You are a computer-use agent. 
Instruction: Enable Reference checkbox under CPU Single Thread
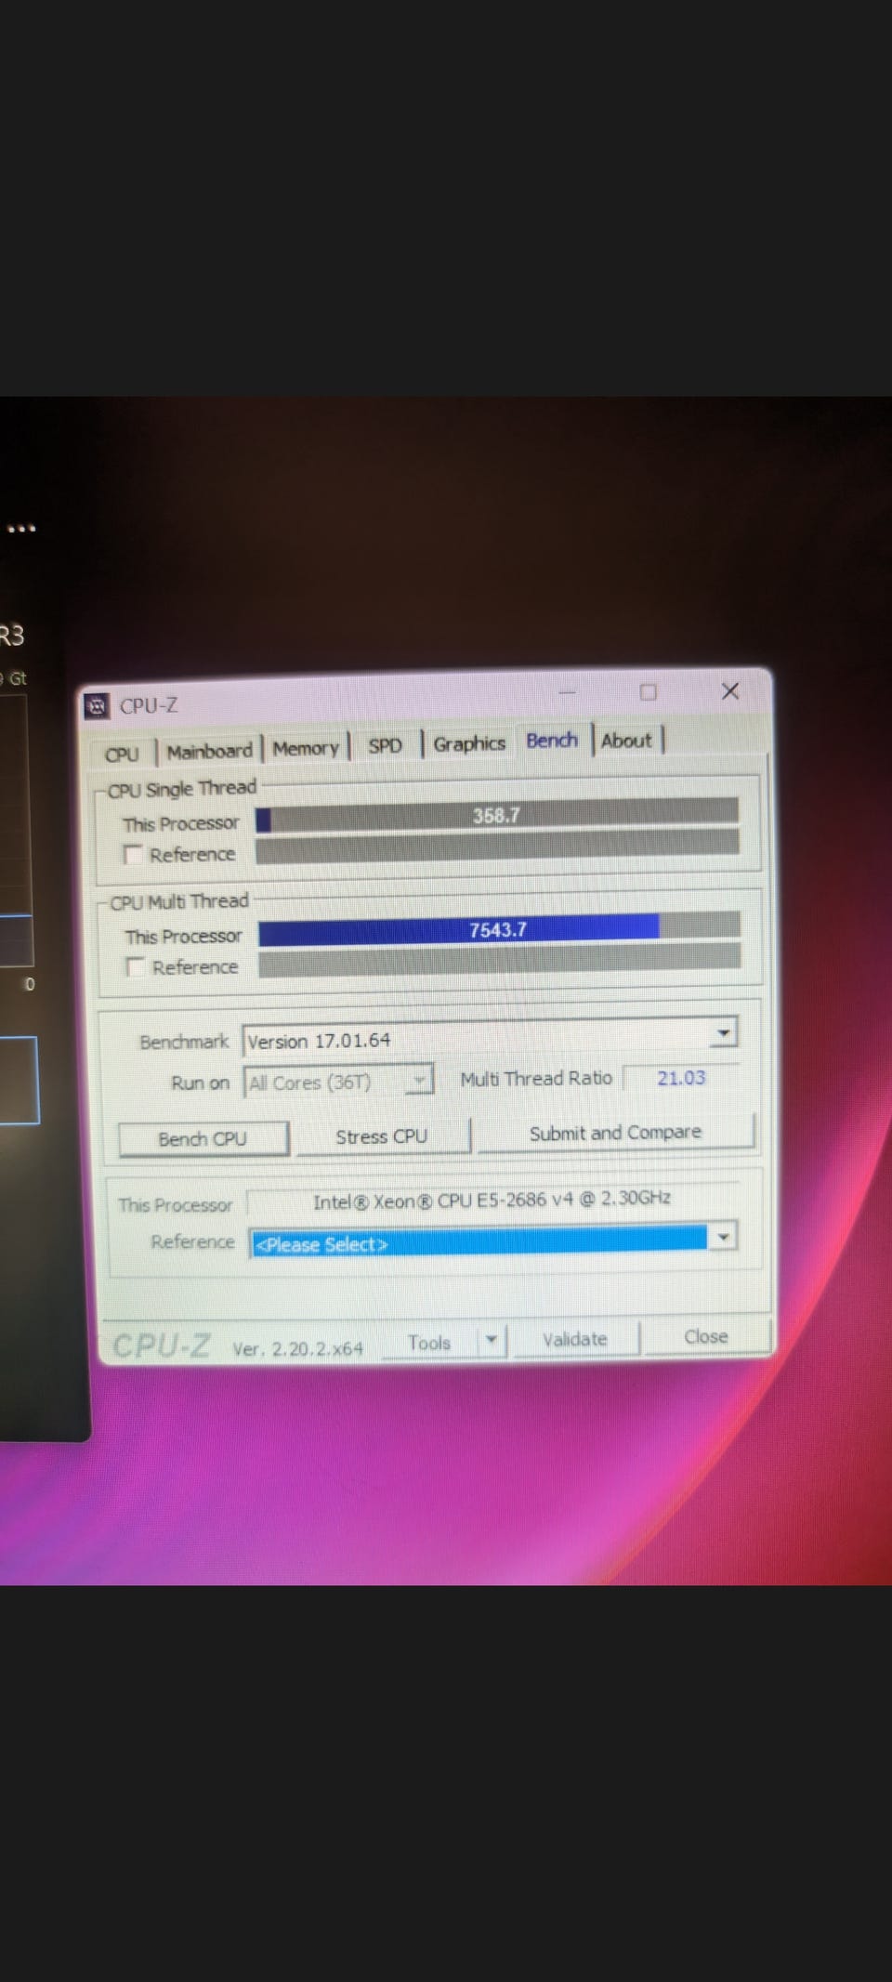(x=134, y=854)
